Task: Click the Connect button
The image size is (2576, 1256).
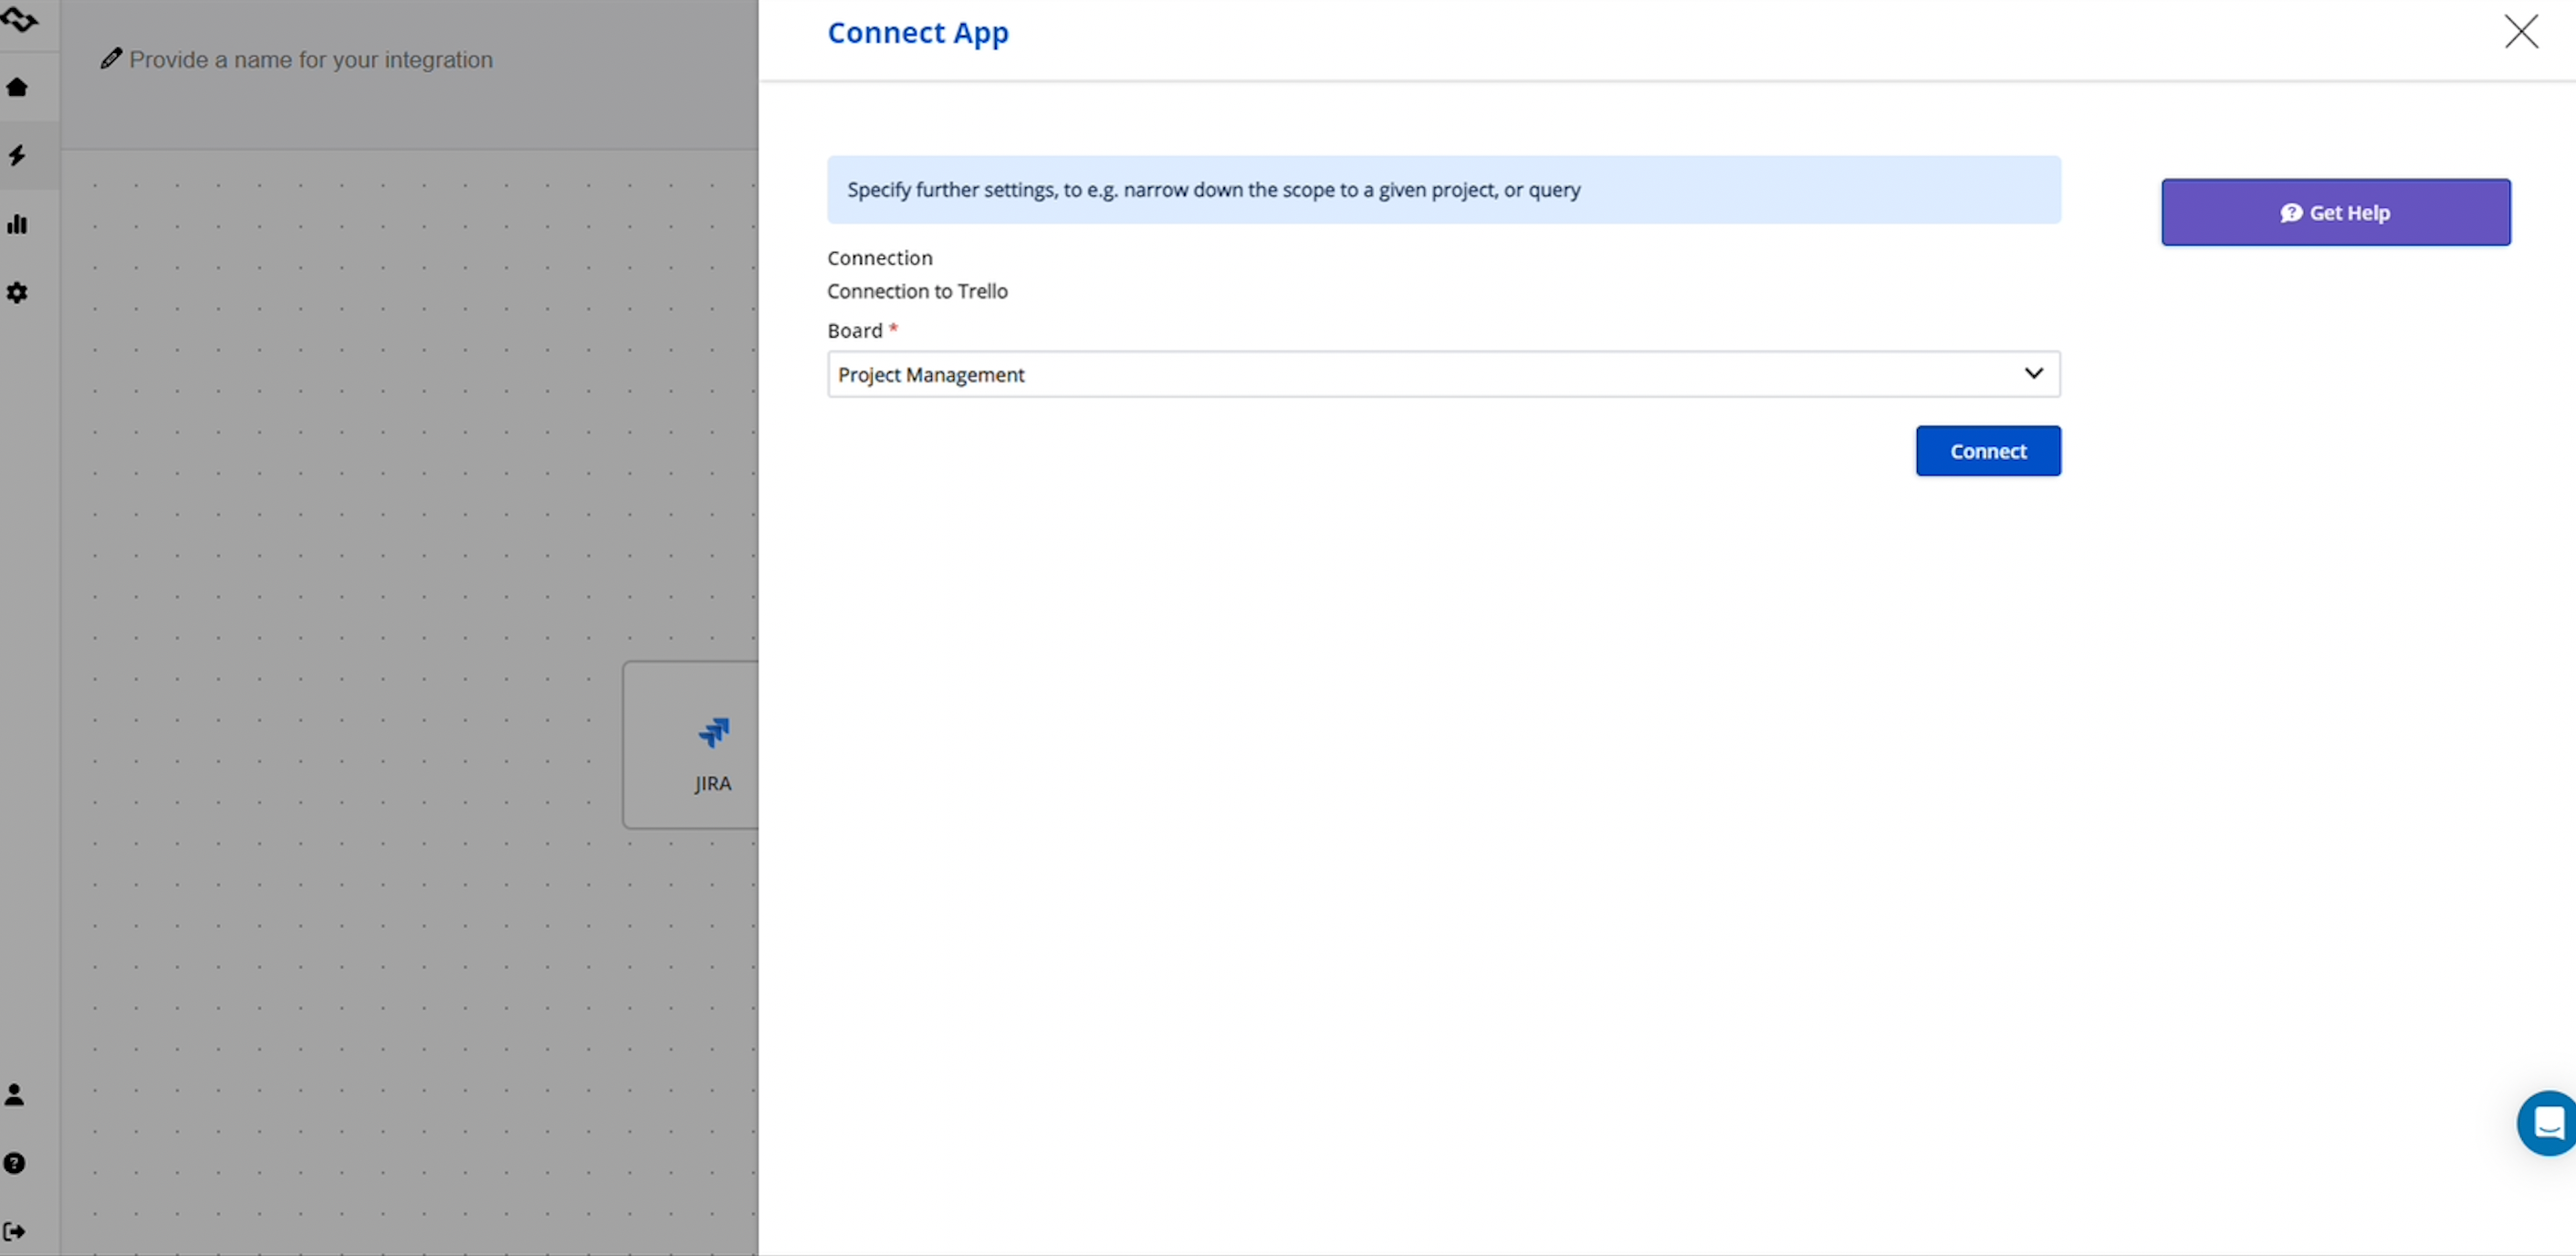Action: pos(1988,451)
